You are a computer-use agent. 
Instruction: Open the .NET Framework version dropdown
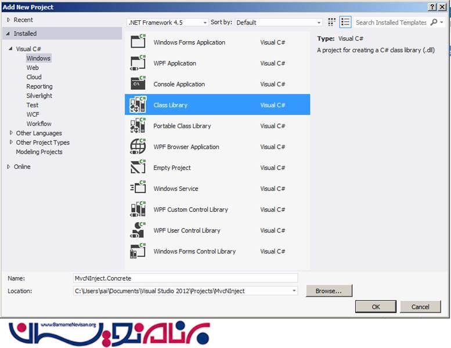pyautogui.click(x=167, y=23)
